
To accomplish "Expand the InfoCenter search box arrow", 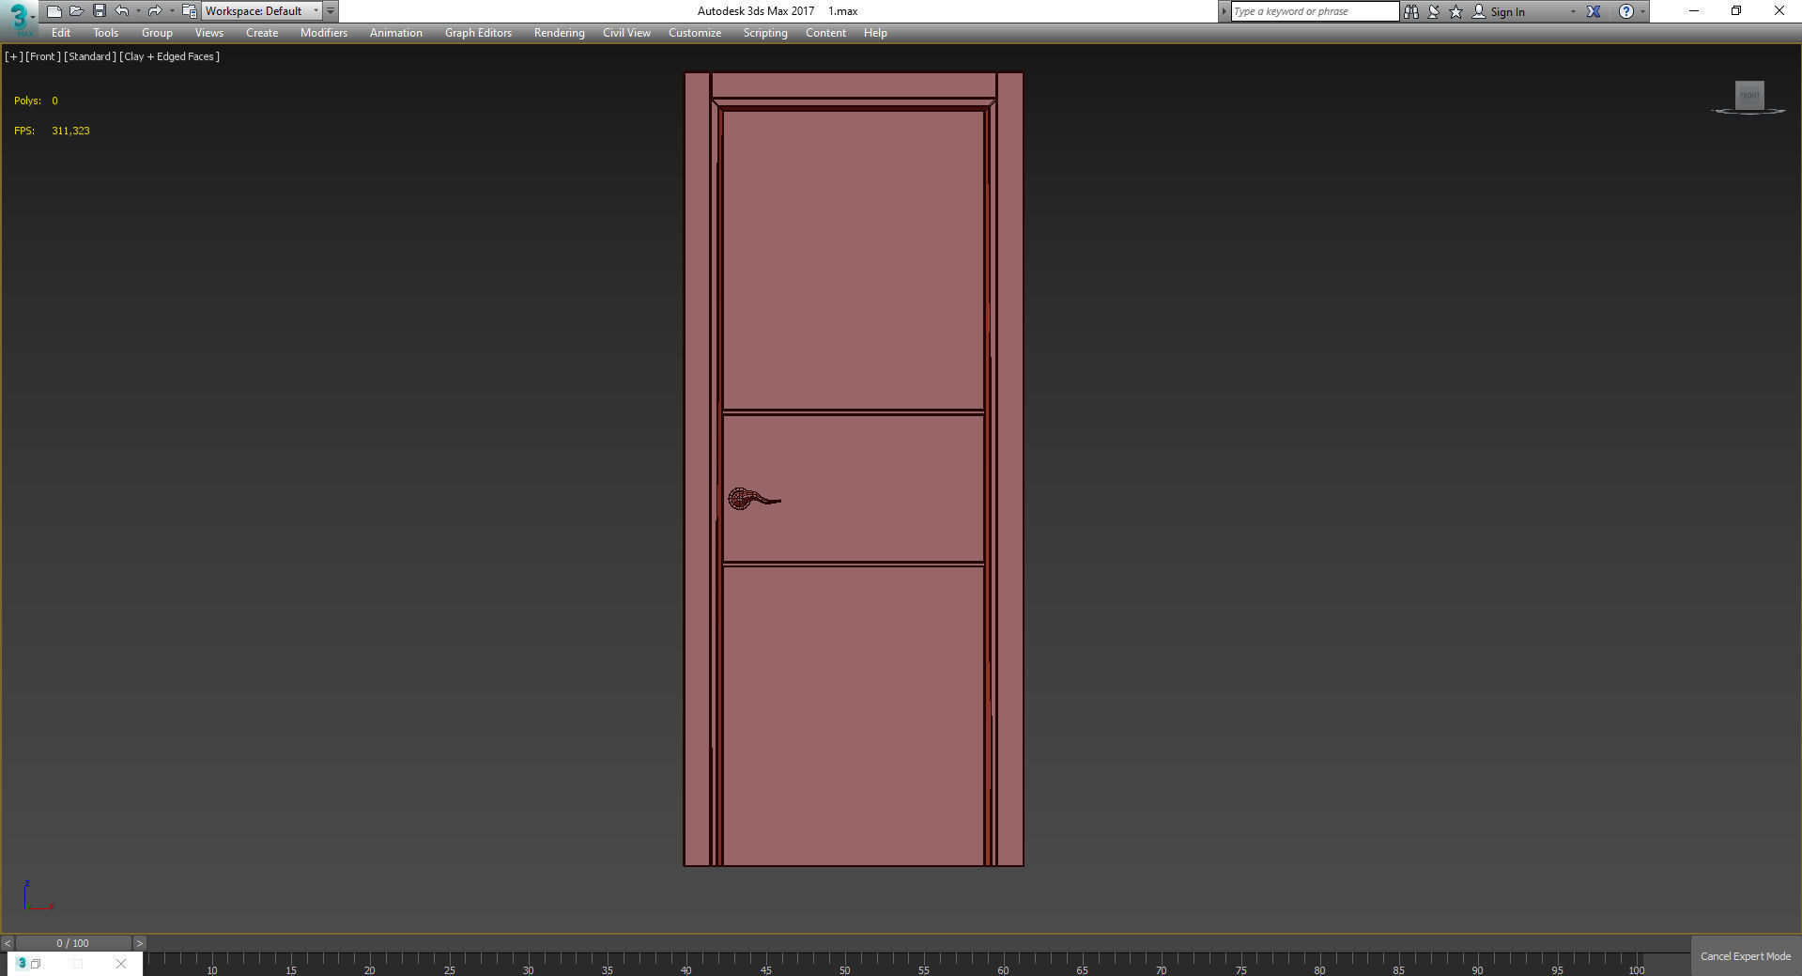I will coord(1224,11).
